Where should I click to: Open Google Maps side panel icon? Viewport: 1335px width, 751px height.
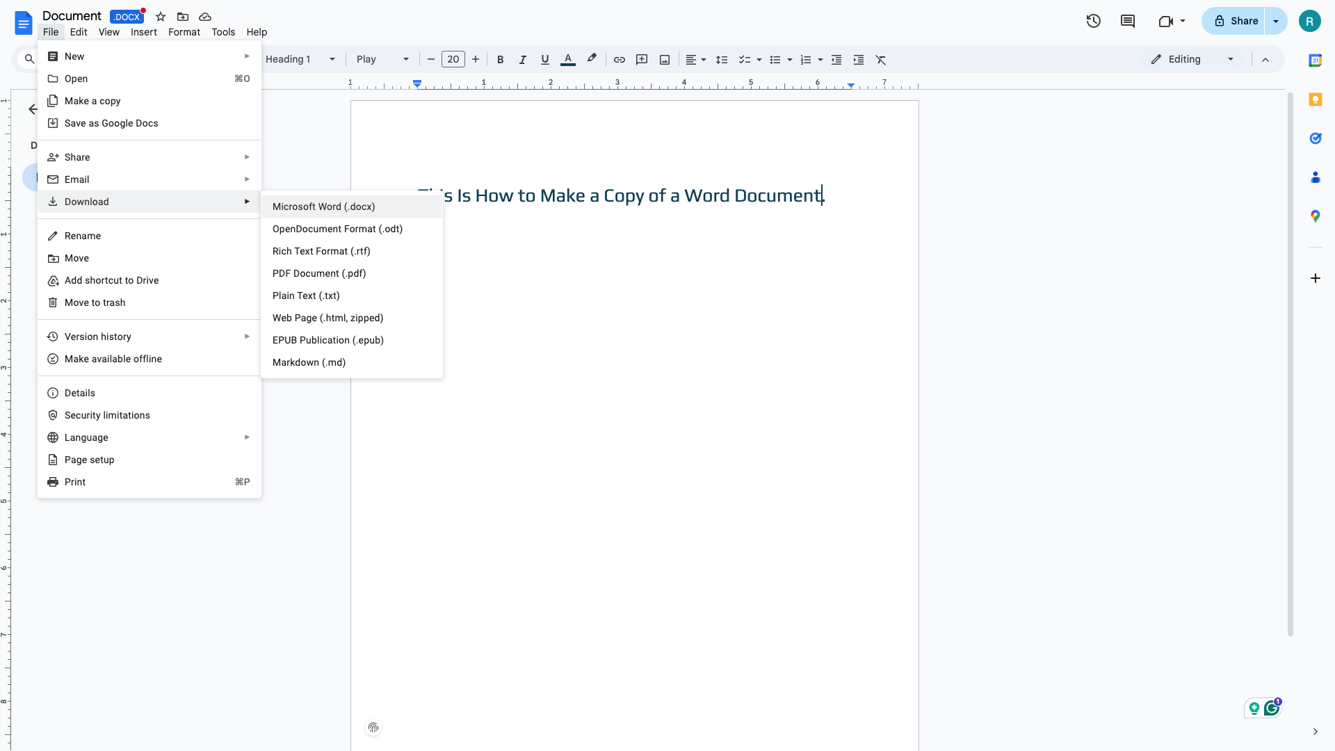[1315, 216]
